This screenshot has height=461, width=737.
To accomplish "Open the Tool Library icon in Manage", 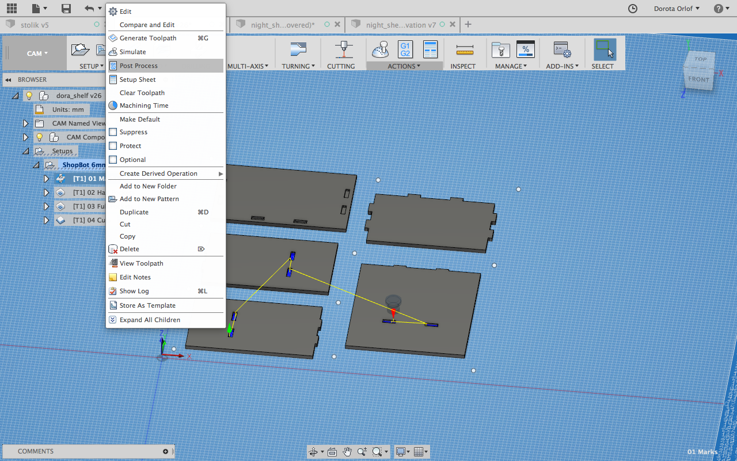I will coord(500,50).
